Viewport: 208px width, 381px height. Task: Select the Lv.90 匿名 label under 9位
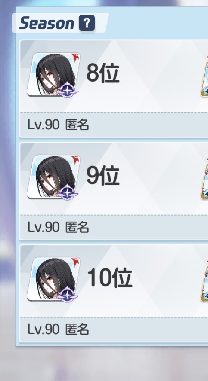[58, 228]
